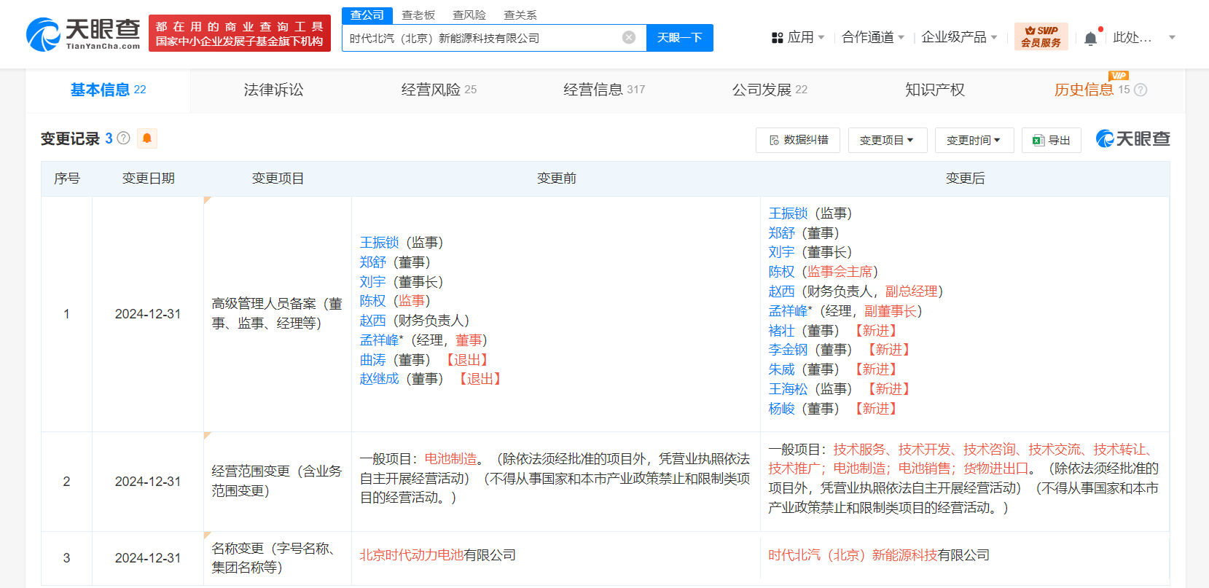Screen dimensions: 1209x588
Task: Click the 数据纠错 button
Action: tap(798, 140)
